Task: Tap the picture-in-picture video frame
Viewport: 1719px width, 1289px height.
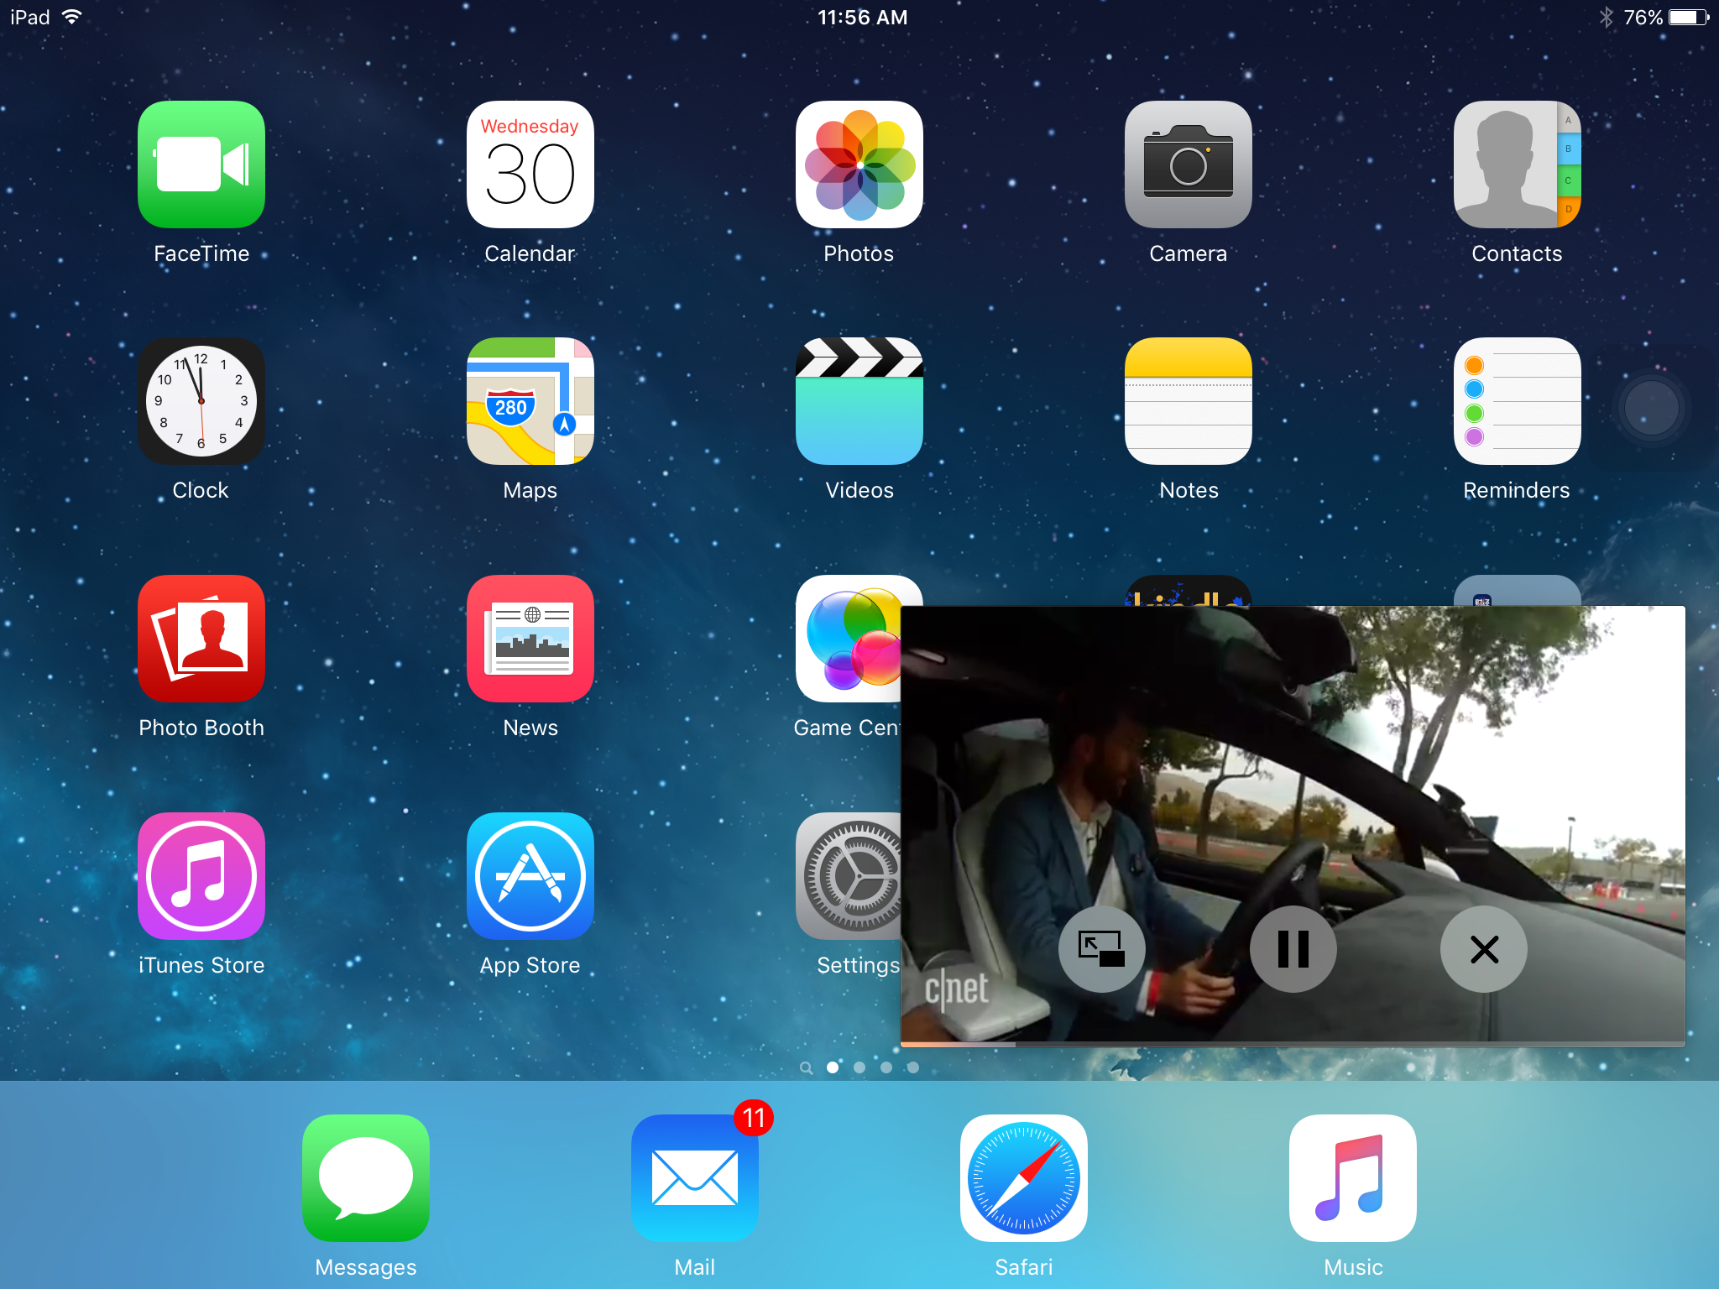Action: 1293,825
